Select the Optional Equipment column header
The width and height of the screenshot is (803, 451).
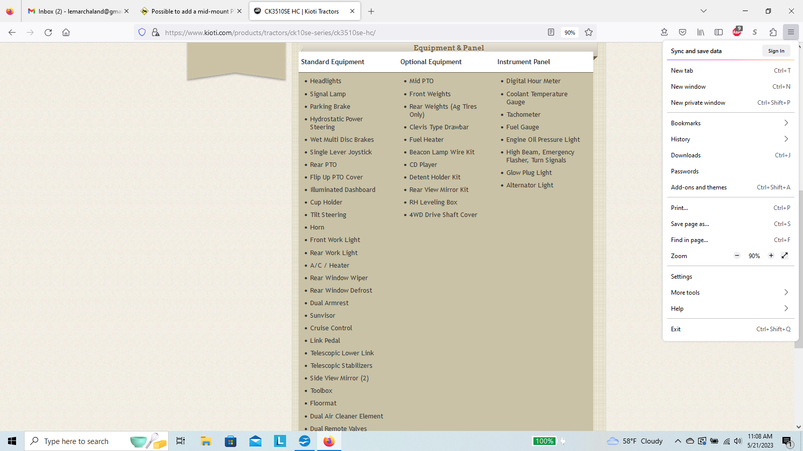tap(431, 62)
